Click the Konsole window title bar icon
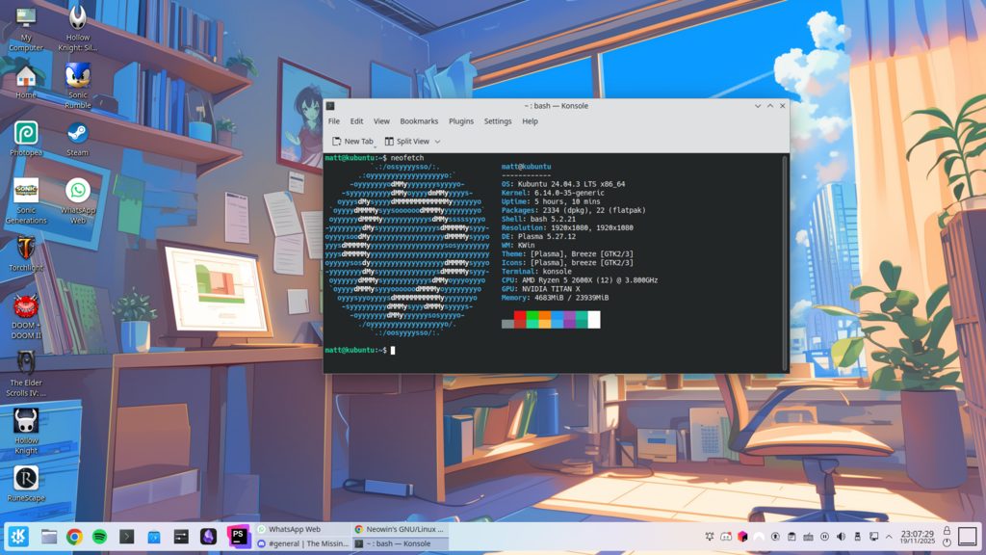Screen dimensions: 986x555 coord(330,106)
